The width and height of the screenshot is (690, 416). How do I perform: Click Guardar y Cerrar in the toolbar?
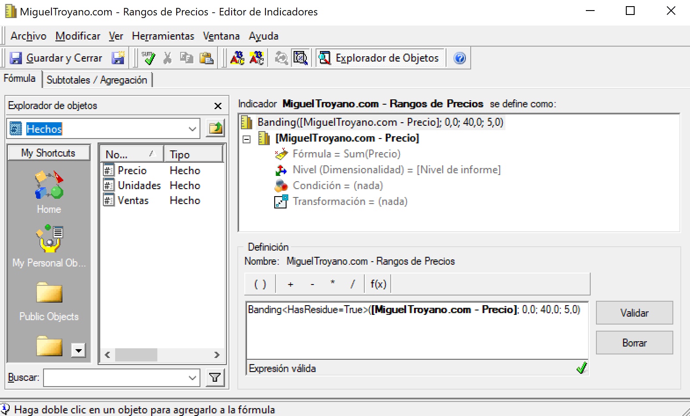[56, 58]
